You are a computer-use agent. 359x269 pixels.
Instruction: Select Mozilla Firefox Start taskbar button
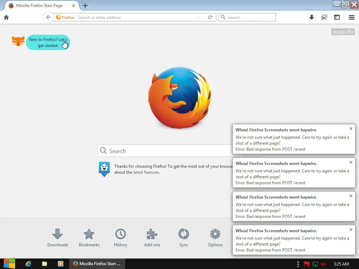(x=97, y=264)
